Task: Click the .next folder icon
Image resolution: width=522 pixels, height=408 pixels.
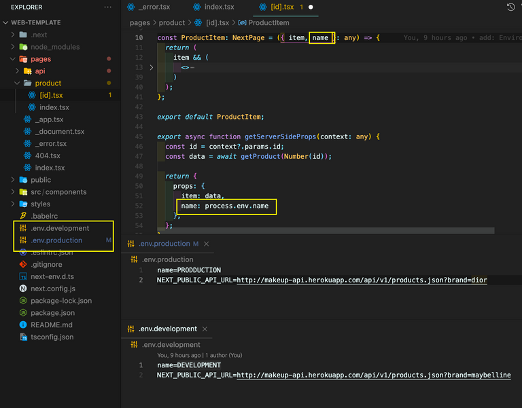Action: coord(23,35)
